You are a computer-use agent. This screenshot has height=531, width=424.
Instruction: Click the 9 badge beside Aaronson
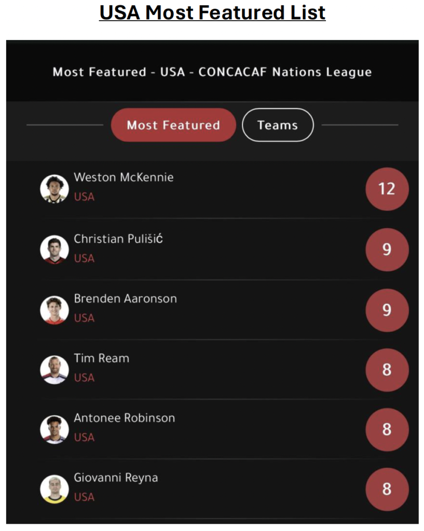pyautogui.click(x=387, y=310)
